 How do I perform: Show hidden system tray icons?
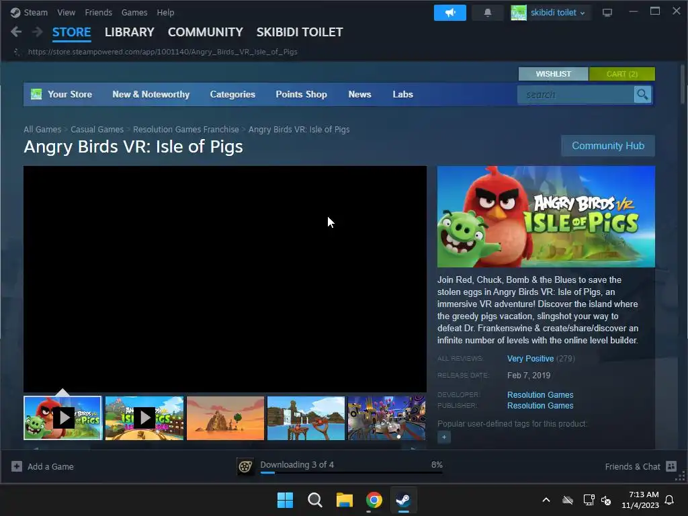[x=546, y=500]
